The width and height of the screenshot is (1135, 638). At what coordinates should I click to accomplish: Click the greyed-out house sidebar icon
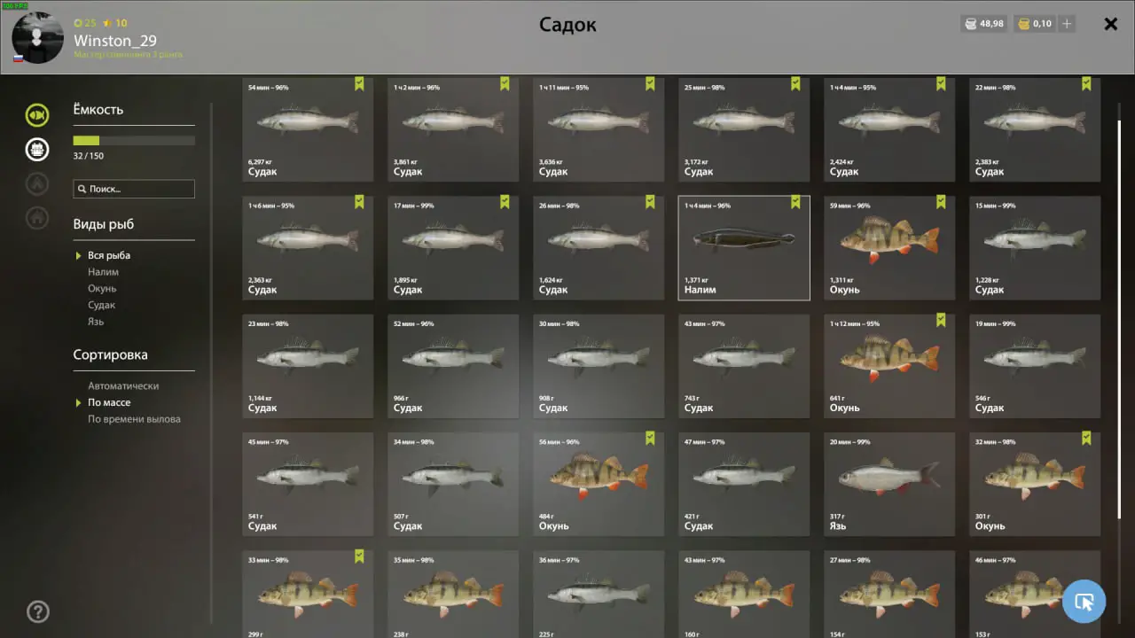pyautogui.click(x=37, y=217)
